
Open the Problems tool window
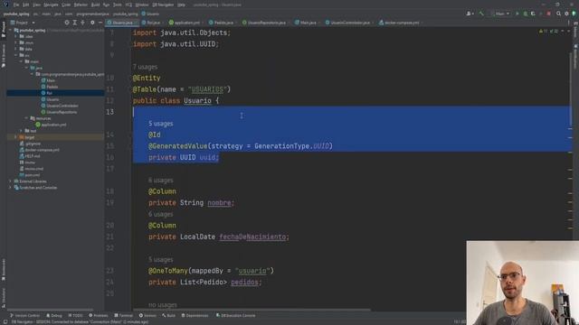99,315
